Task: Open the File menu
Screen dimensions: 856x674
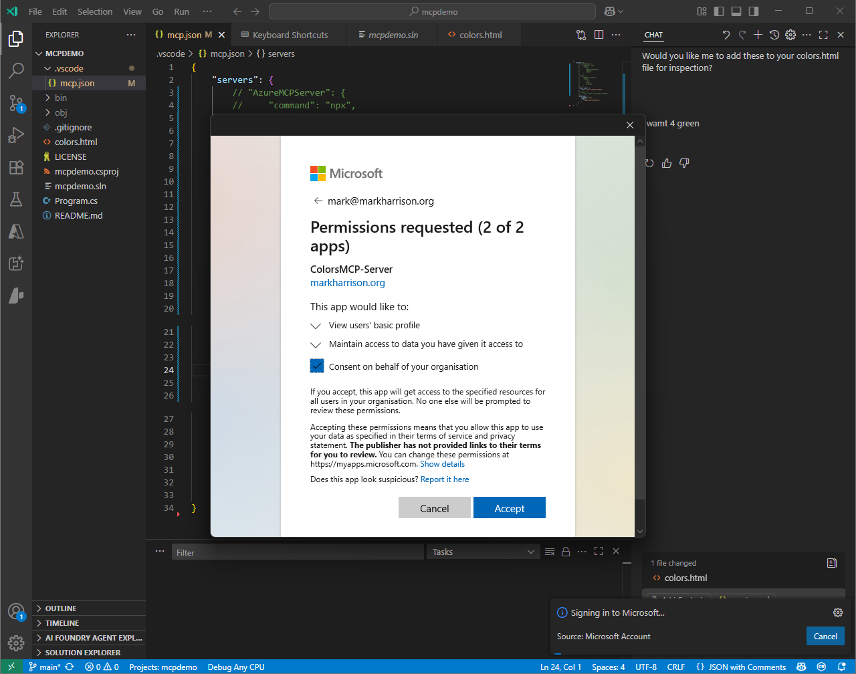Action: click(35, 11)
